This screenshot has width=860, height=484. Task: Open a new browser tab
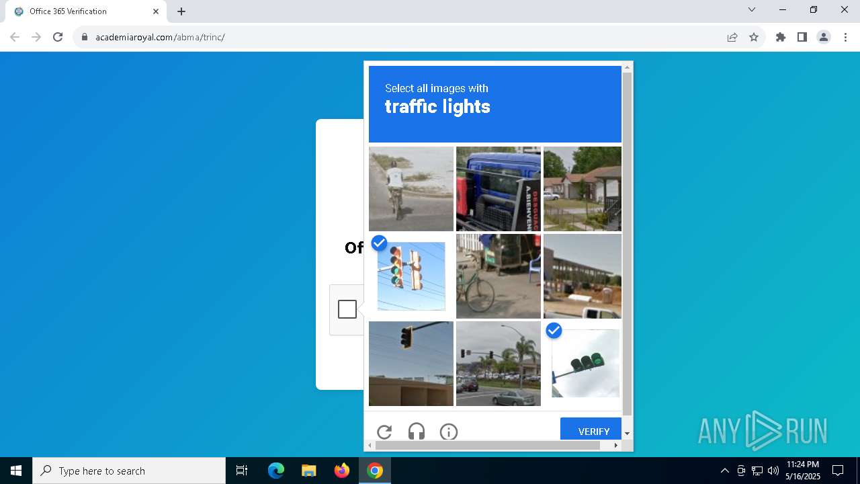pyautogui.click(x=181, y=11)
